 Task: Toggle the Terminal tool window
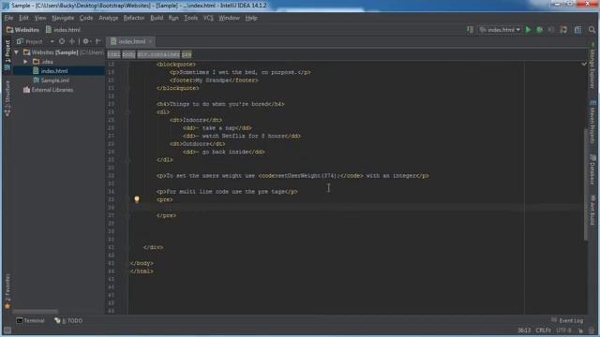pyautogui.click(x=30, y=320)
